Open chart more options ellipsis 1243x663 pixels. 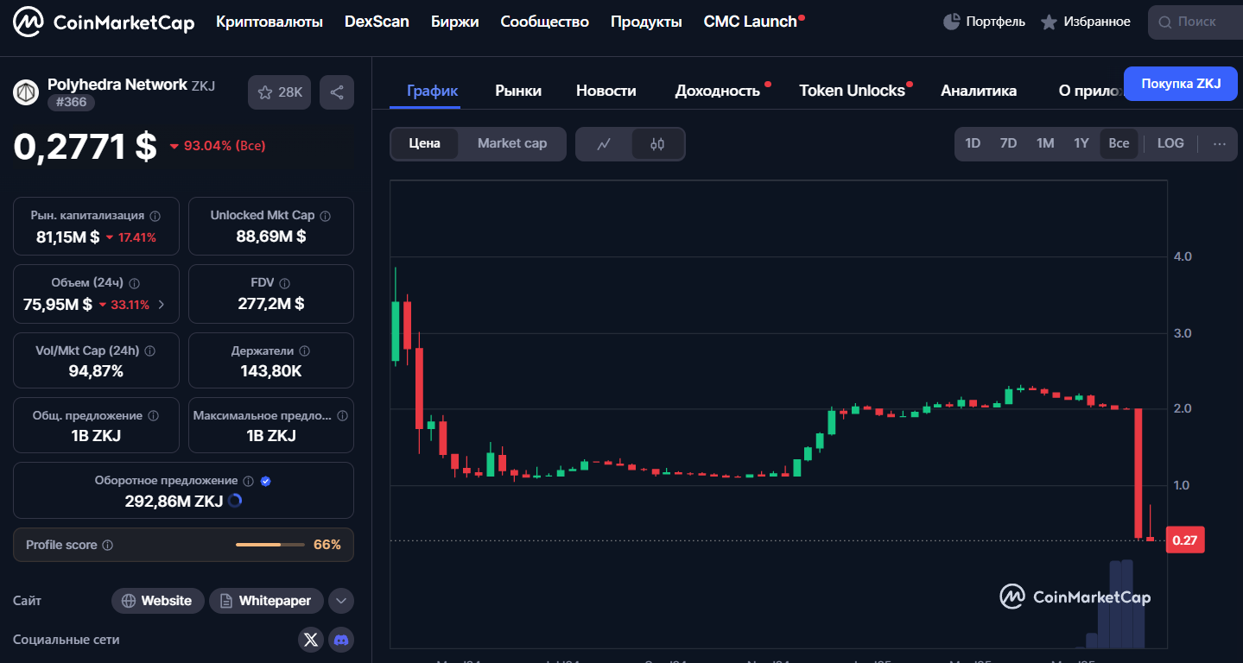click(1220, 143)
